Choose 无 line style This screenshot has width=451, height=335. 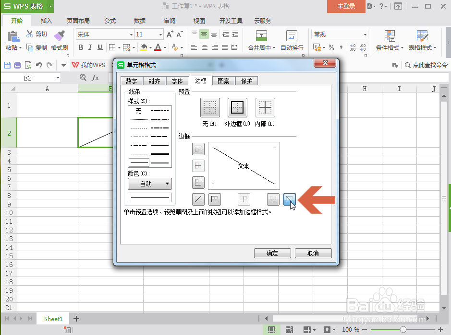point(139,111)
